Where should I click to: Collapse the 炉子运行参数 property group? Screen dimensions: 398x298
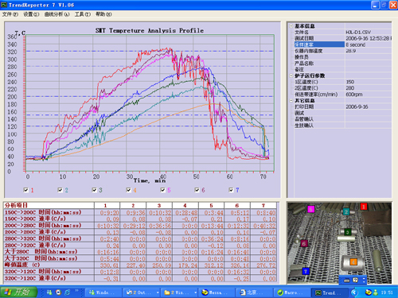pyautogui.click(x=291, y=75)
